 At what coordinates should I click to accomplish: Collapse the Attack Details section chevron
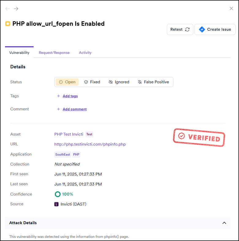[x=224, y=223]
